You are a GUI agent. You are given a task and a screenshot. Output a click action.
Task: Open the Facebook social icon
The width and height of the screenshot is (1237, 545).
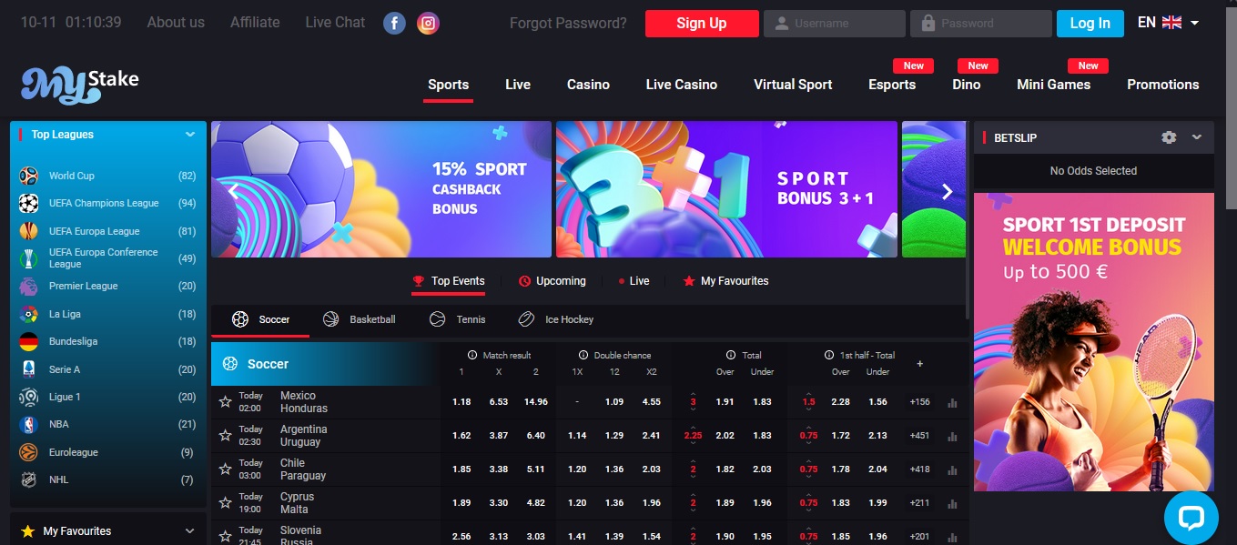pyautogui.click(x=394, y=24)
